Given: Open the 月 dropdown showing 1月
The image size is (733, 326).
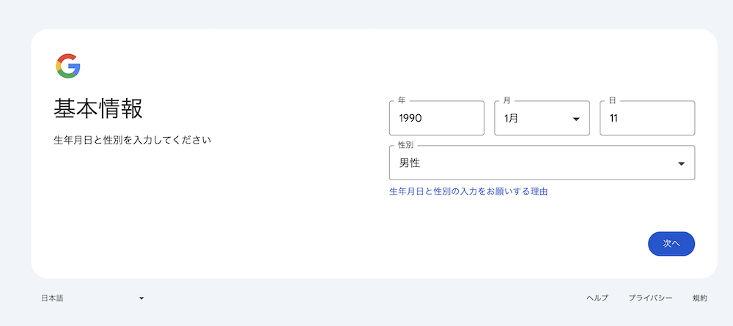Looking at the screenshot, I should (542, 118).
